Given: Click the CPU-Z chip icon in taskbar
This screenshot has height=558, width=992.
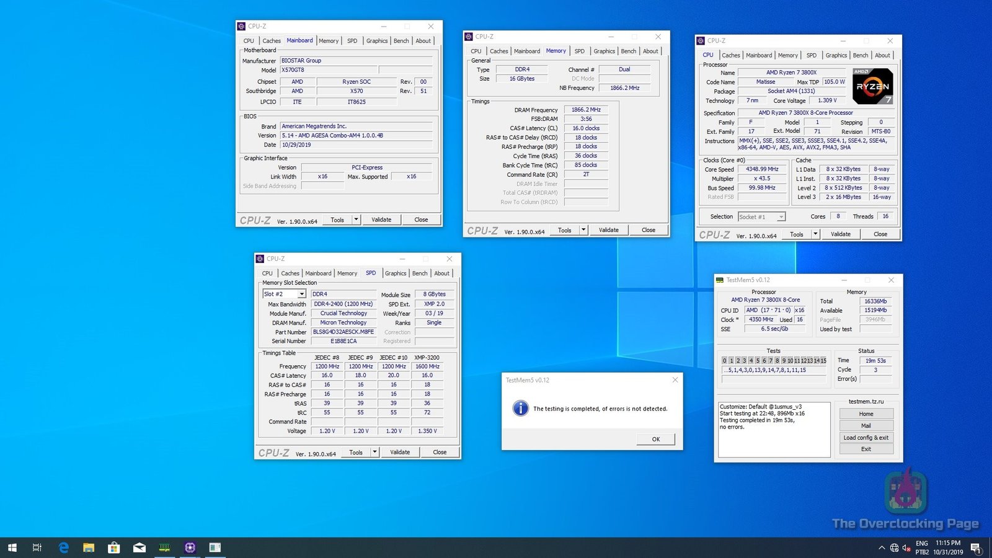Looking at the screenshot, I should 190,547.
